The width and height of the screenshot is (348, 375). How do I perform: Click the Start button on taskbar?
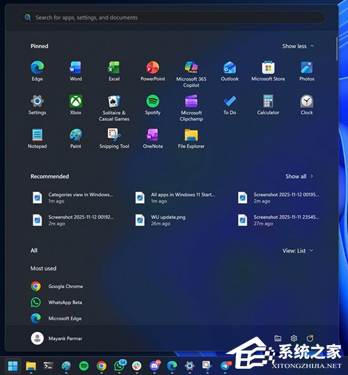13,366
